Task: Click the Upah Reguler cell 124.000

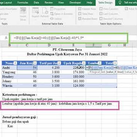Action: (73, 86)
